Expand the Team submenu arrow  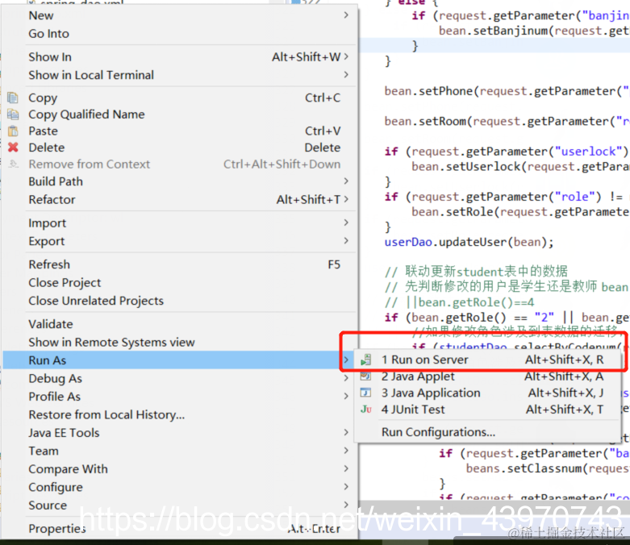point(346,450)
